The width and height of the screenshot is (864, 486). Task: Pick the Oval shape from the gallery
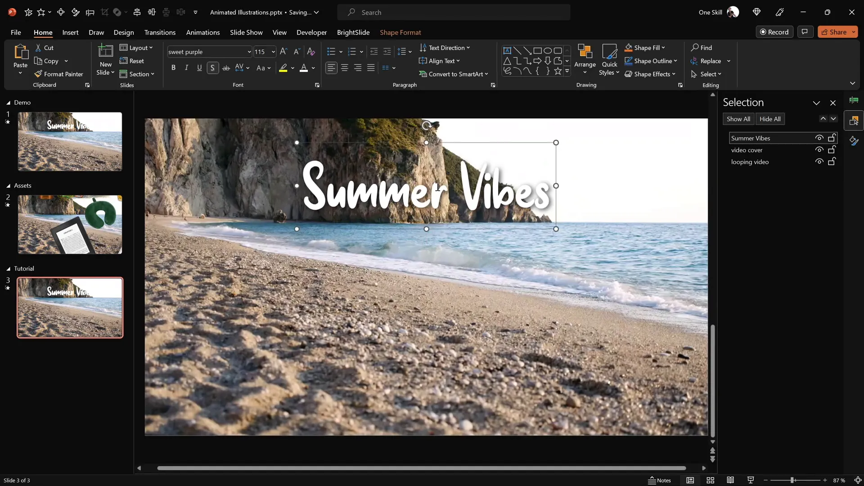548,50
